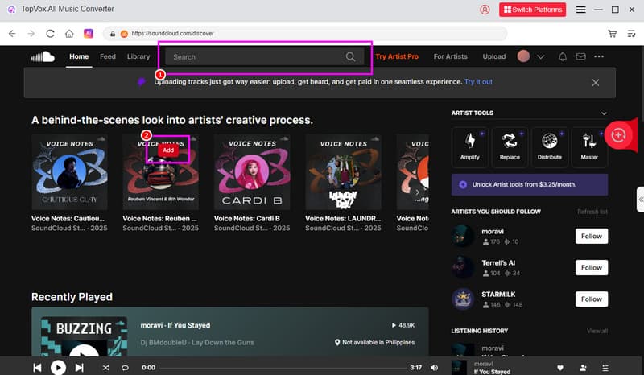Open the For Artists menu item
644x375 pixels.
pos(451,56)
